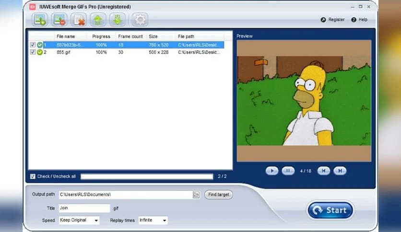Click into the Title field containing Join
The height and width of the screenshot is (232, 401).
[84, 208]
